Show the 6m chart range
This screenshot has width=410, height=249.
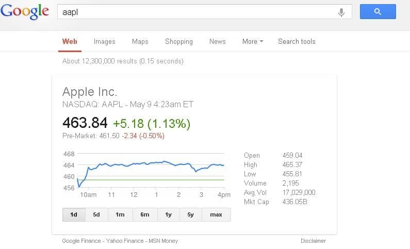pyautogui.click(x=144, y=214)
